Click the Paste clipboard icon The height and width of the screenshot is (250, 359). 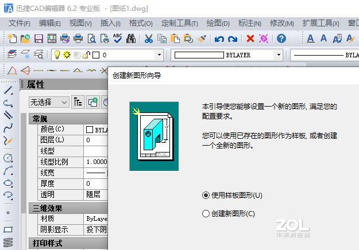(175, 38)
